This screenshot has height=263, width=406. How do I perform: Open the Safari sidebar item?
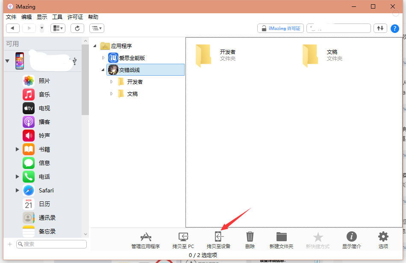38,190
